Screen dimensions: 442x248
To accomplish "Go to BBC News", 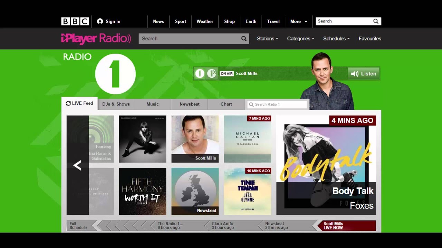I will [x=158, y=21].
